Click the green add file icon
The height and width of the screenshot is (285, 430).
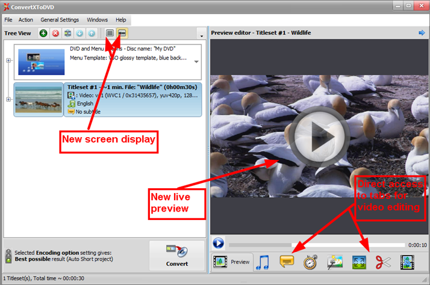click(43, 34)
